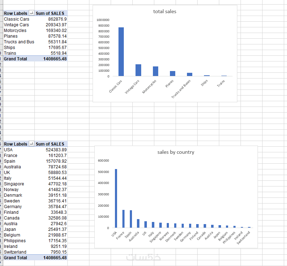The height and width of the screenshot is (266, 287).
Task: Click the value 7950.15 cell
Action: click(51, 252)
